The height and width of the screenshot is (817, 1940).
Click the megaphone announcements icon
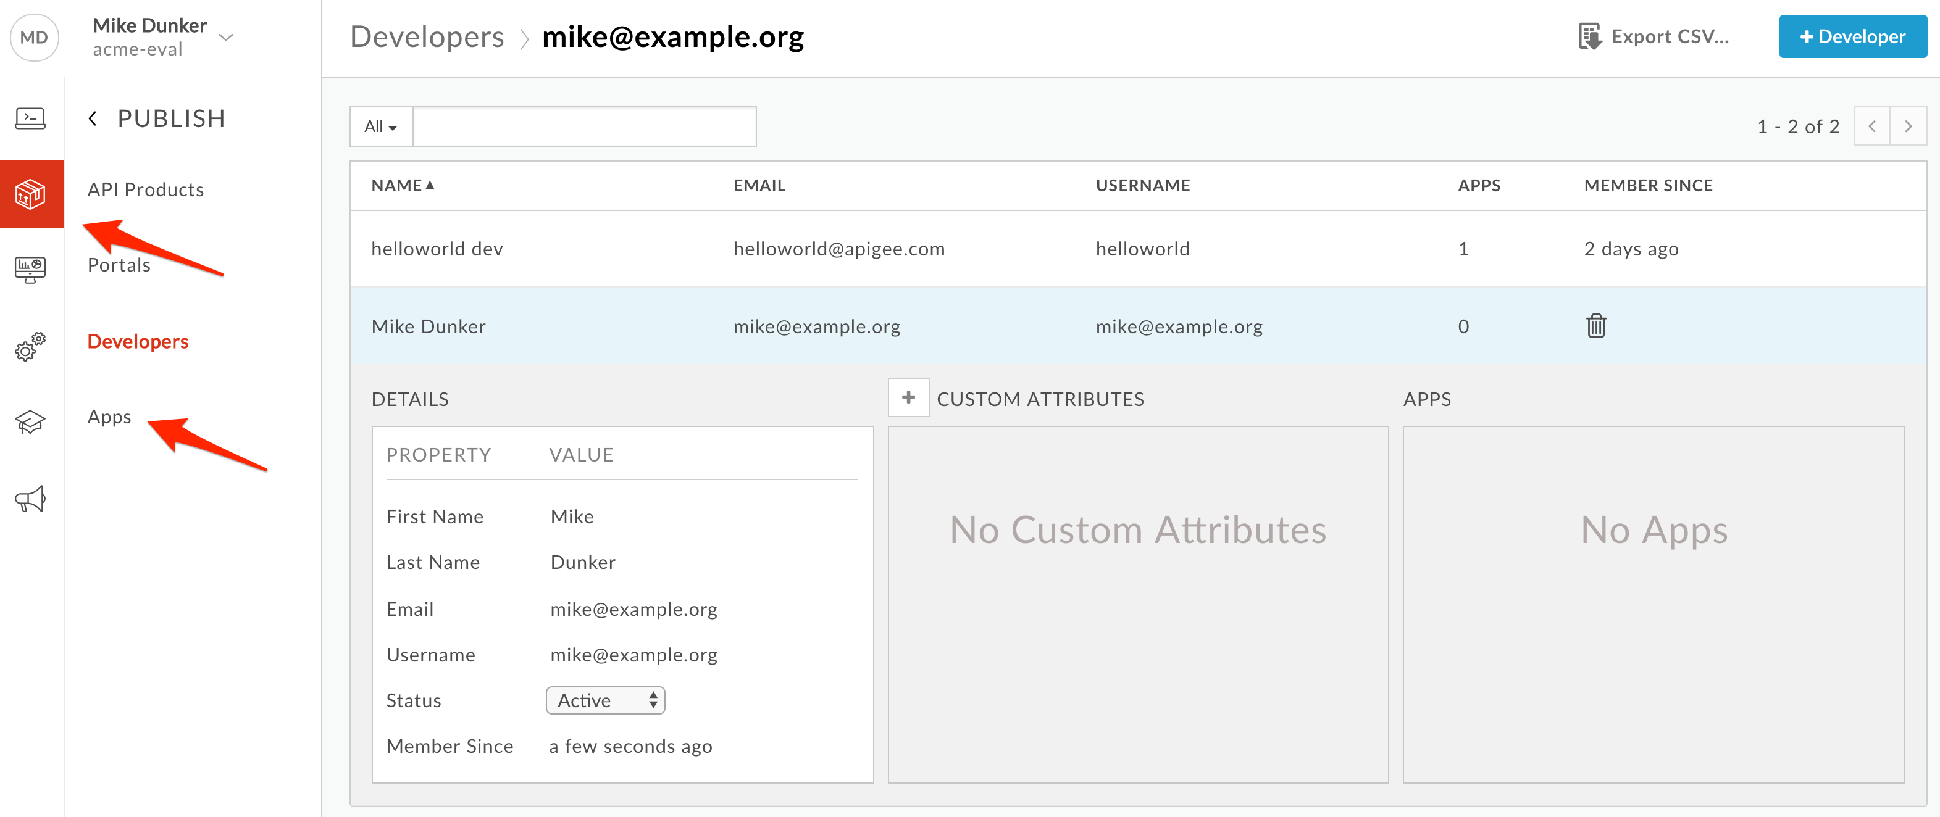(x=30, y=499)
